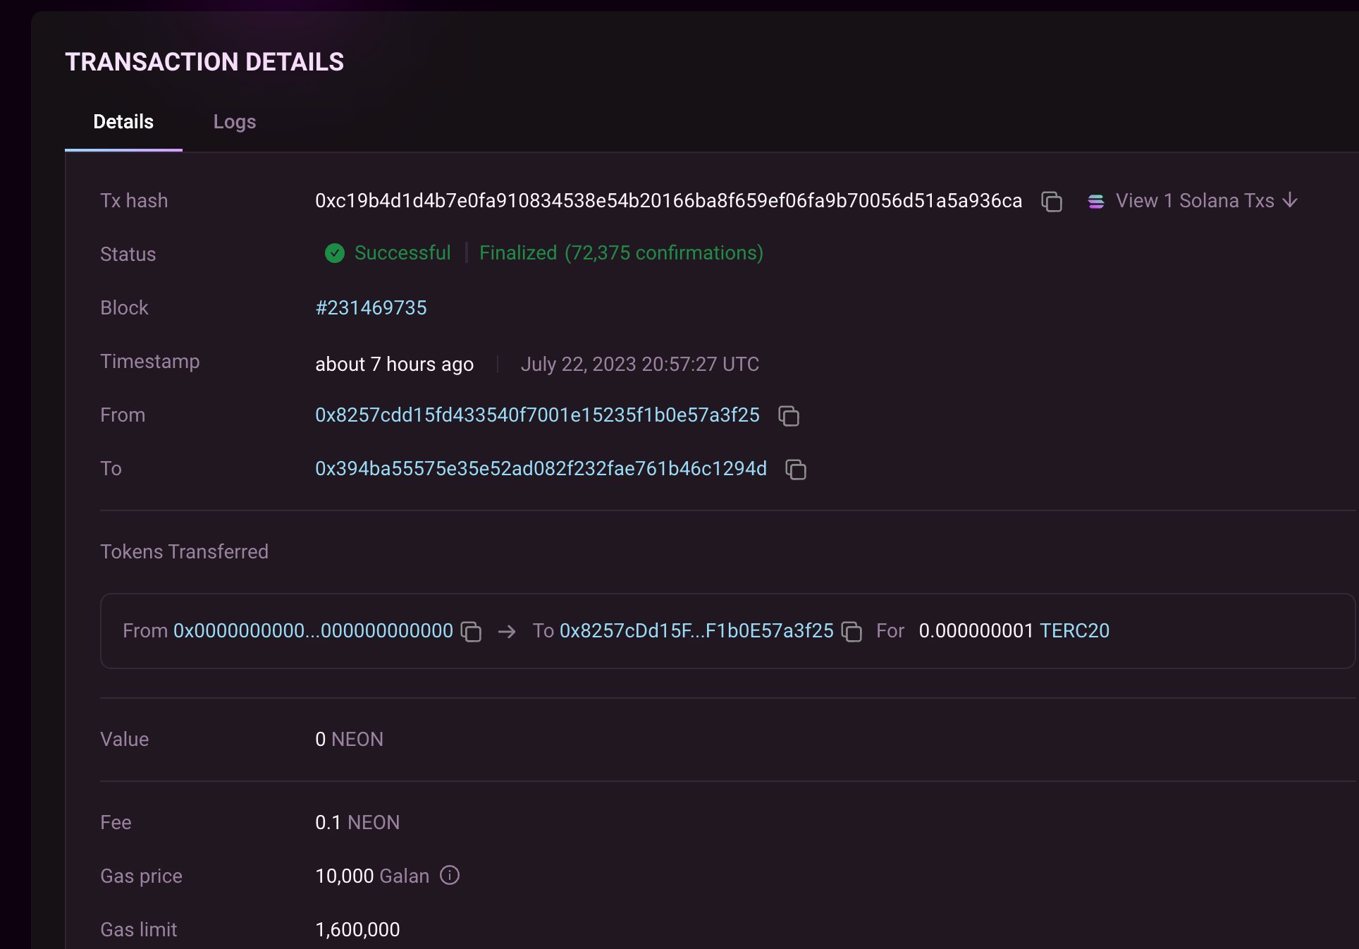Image resolution: width=1359 pixels, height=949 pixels.
Task: Switch to the Logs tab
Action: coord(235,121)
